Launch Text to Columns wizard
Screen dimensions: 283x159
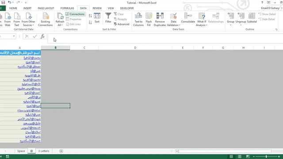pos(138,19)
